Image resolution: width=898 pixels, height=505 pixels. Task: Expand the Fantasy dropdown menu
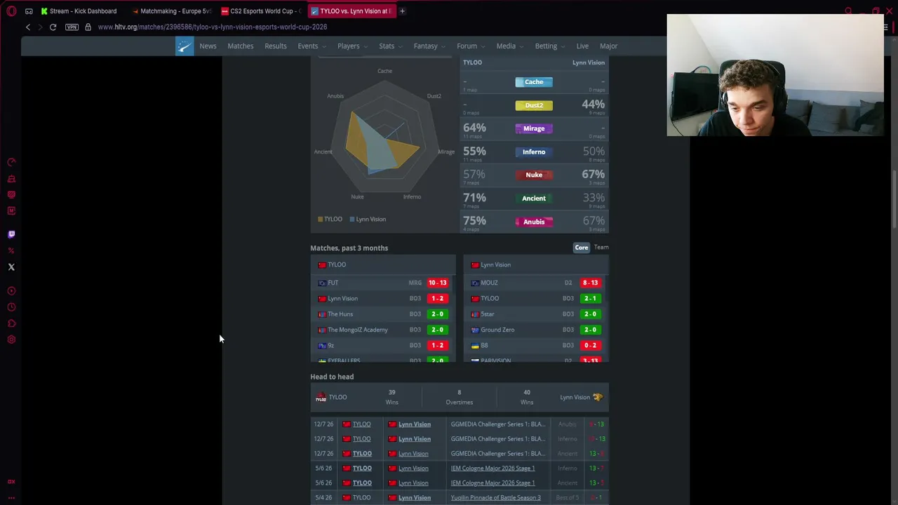pyautogui.click(x=429, y=46)
